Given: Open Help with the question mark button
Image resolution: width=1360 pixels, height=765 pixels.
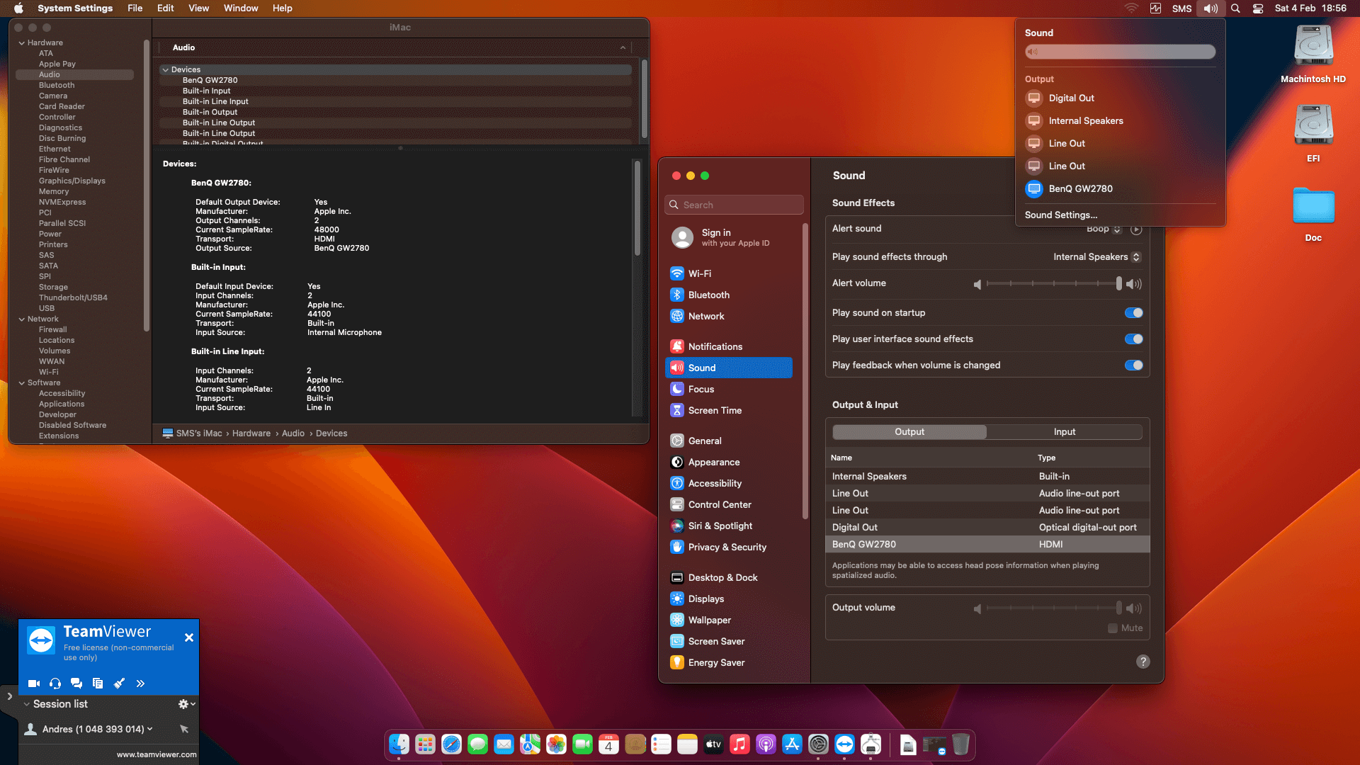Looking at the screenshot, I should point(1143,662).
